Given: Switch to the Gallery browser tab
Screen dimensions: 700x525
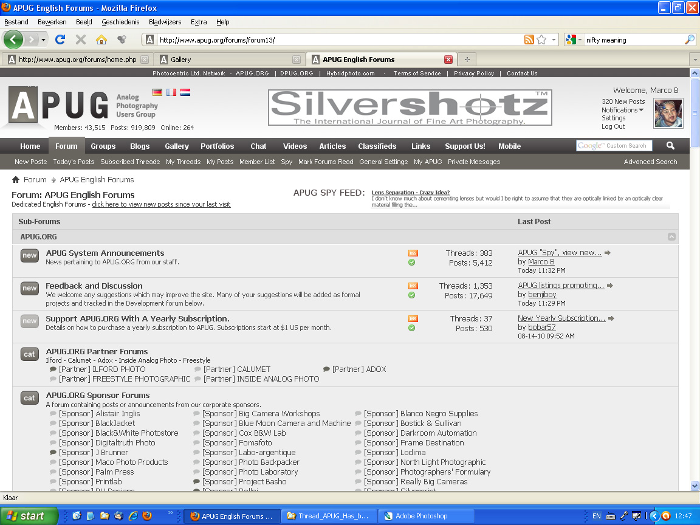Looking at the screenshot, I should point(230,60).
